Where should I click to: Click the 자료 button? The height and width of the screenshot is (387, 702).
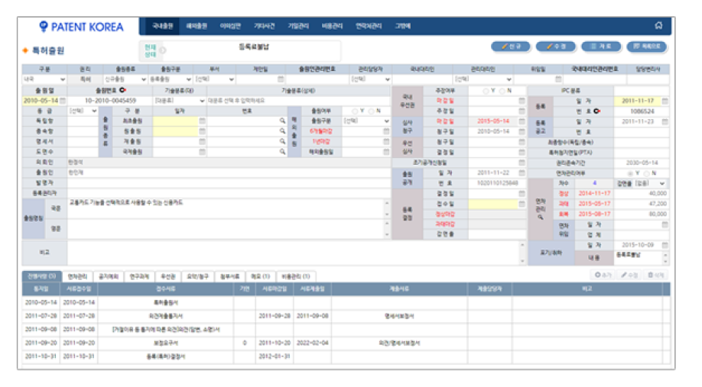[x=601, y=46]
